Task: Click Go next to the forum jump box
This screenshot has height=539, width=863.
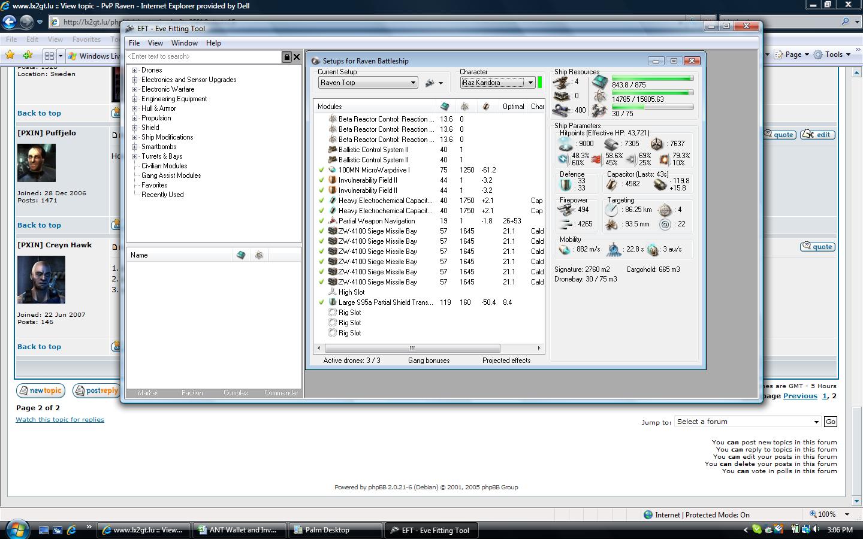Action: pos(831,422)
